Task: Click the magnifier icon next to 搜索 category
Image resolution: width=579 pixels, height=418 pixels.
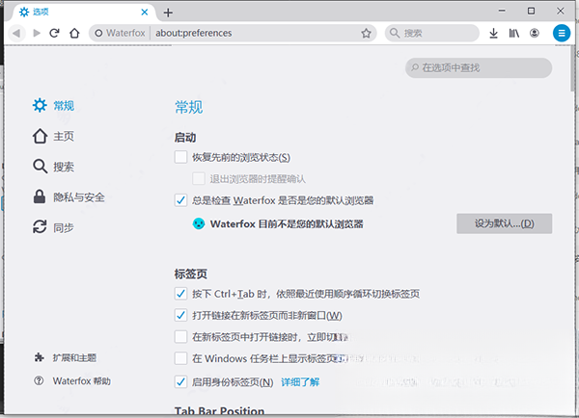Action: pyautogui.click(x=40, y=167)
